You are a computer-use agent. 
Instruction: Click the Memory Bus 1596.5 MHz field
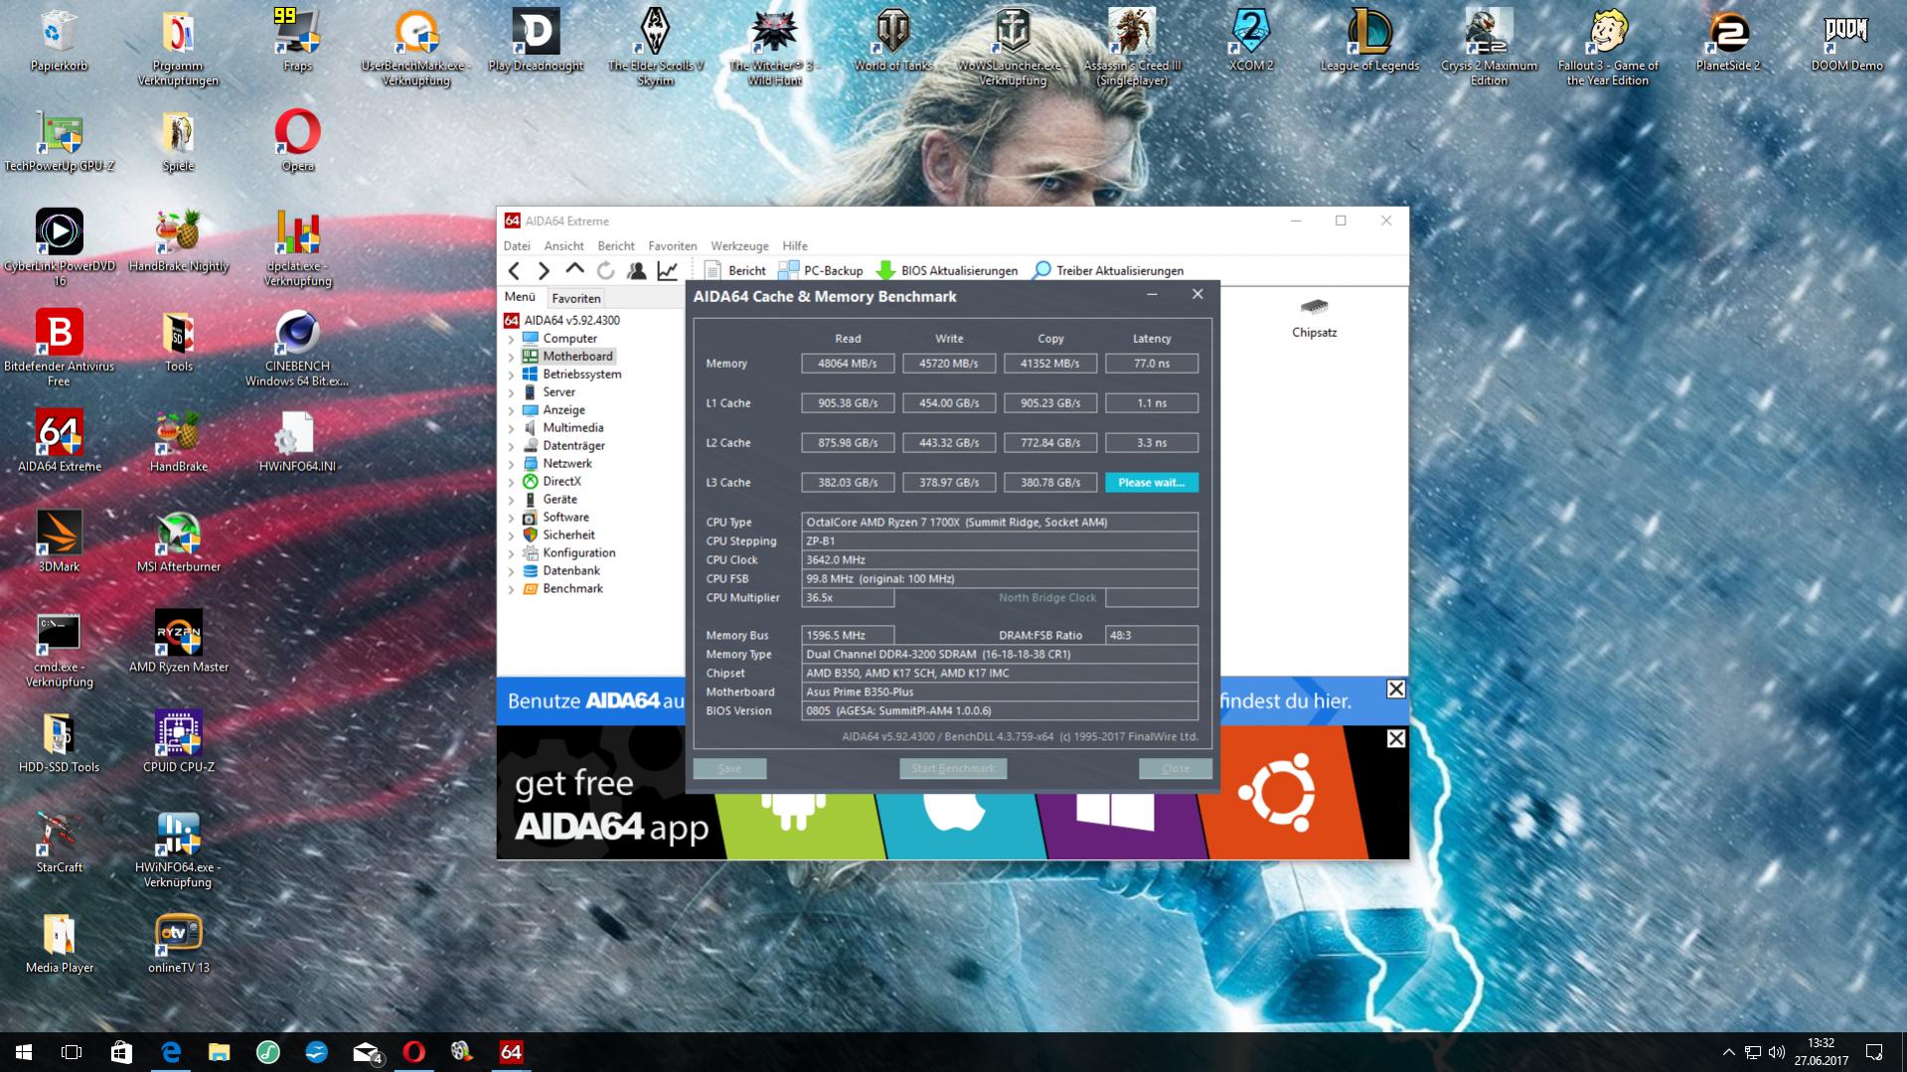pyautogui.click(x=848, y=635)
